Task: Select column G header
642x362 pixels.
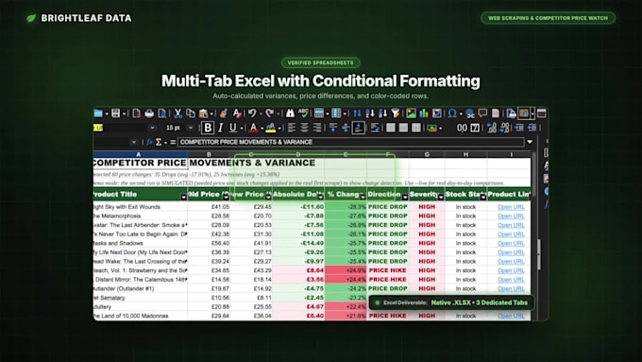Action: pos(427,155)
